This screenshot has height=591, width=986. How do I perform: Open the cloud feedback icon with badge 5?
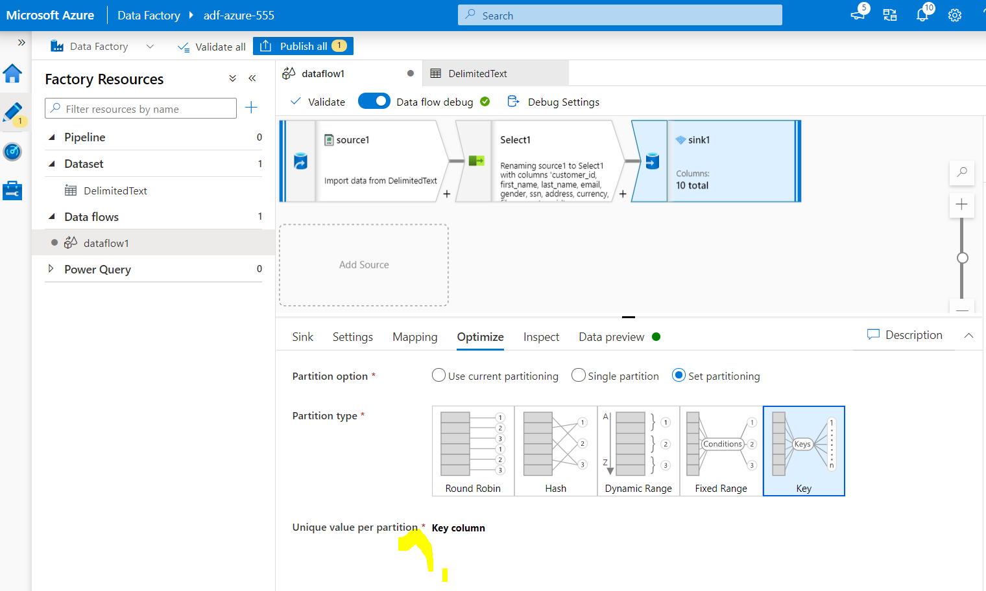click(x=858, y=14)
